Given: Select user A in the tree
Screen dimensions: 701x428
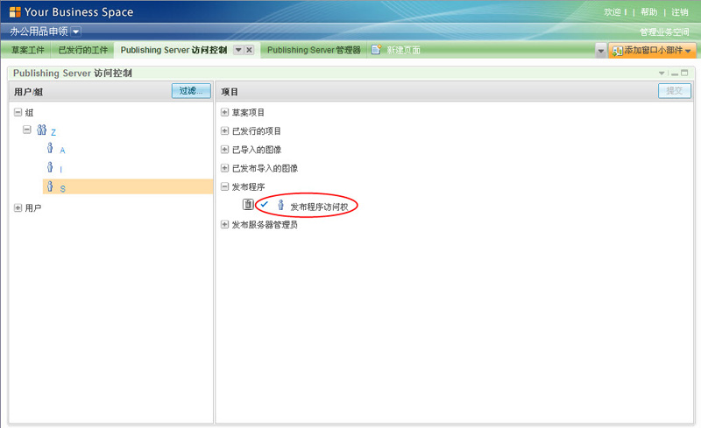Looking at the screenshot, I should pos(62,151).
